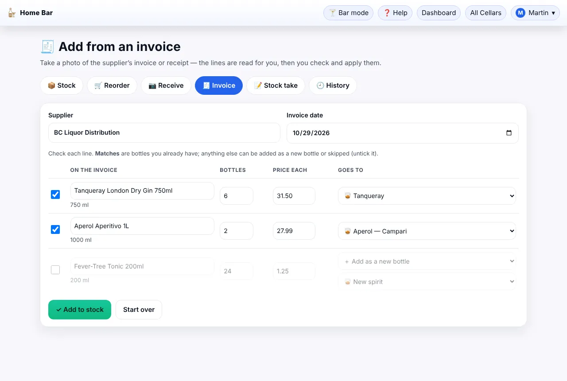Click the price field showing 31.50

294,196
